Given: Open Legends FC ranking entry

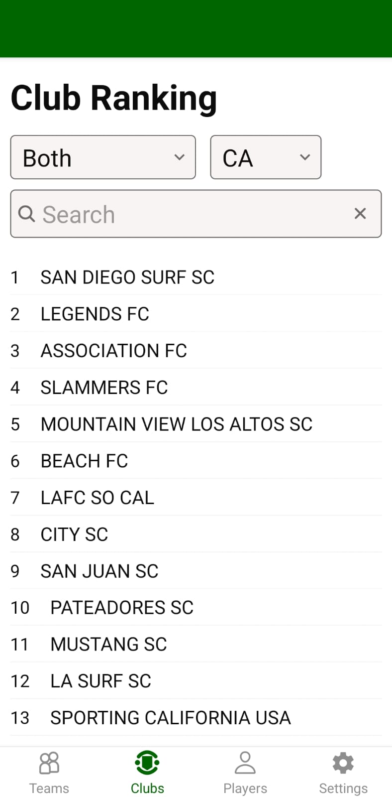Looking at the screenshot, I should tap(95, 314).
